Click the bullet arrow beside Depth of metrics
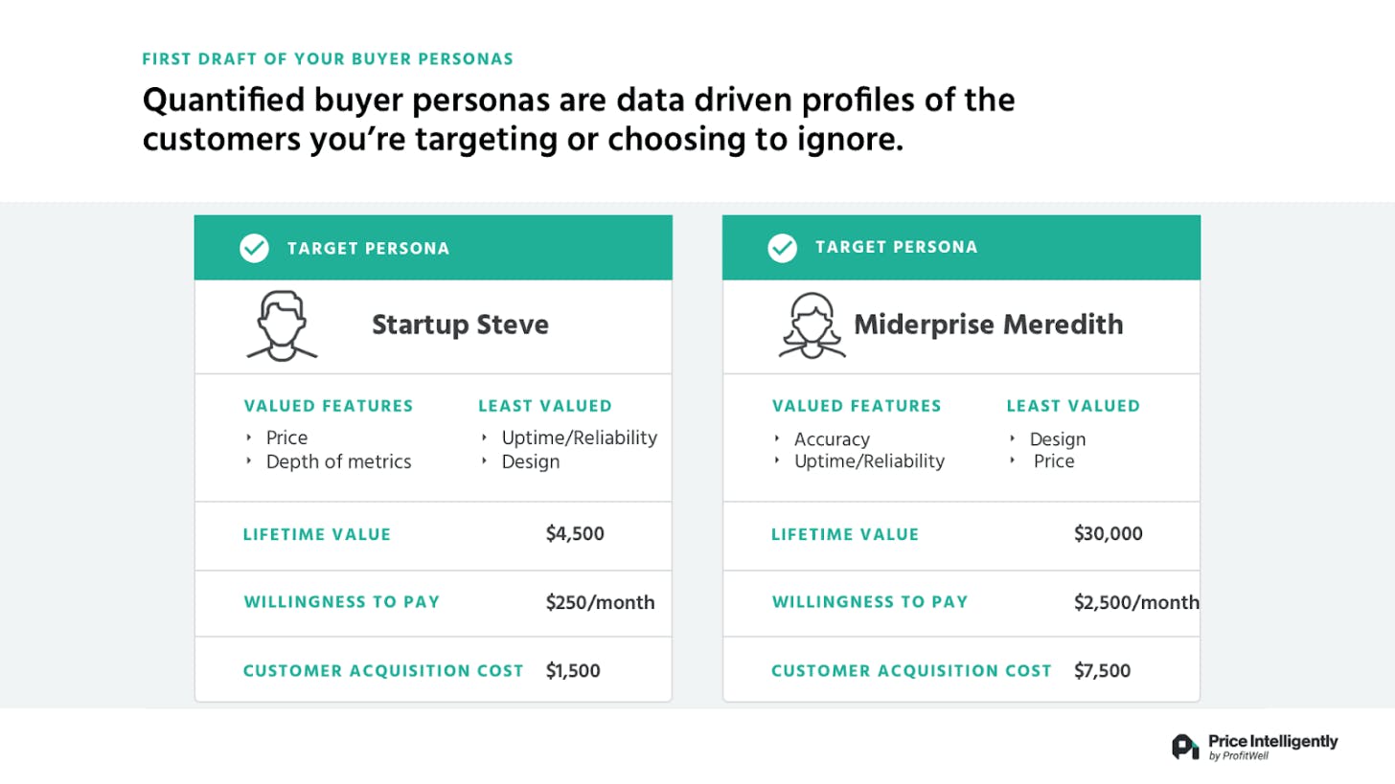 point(250,462)
